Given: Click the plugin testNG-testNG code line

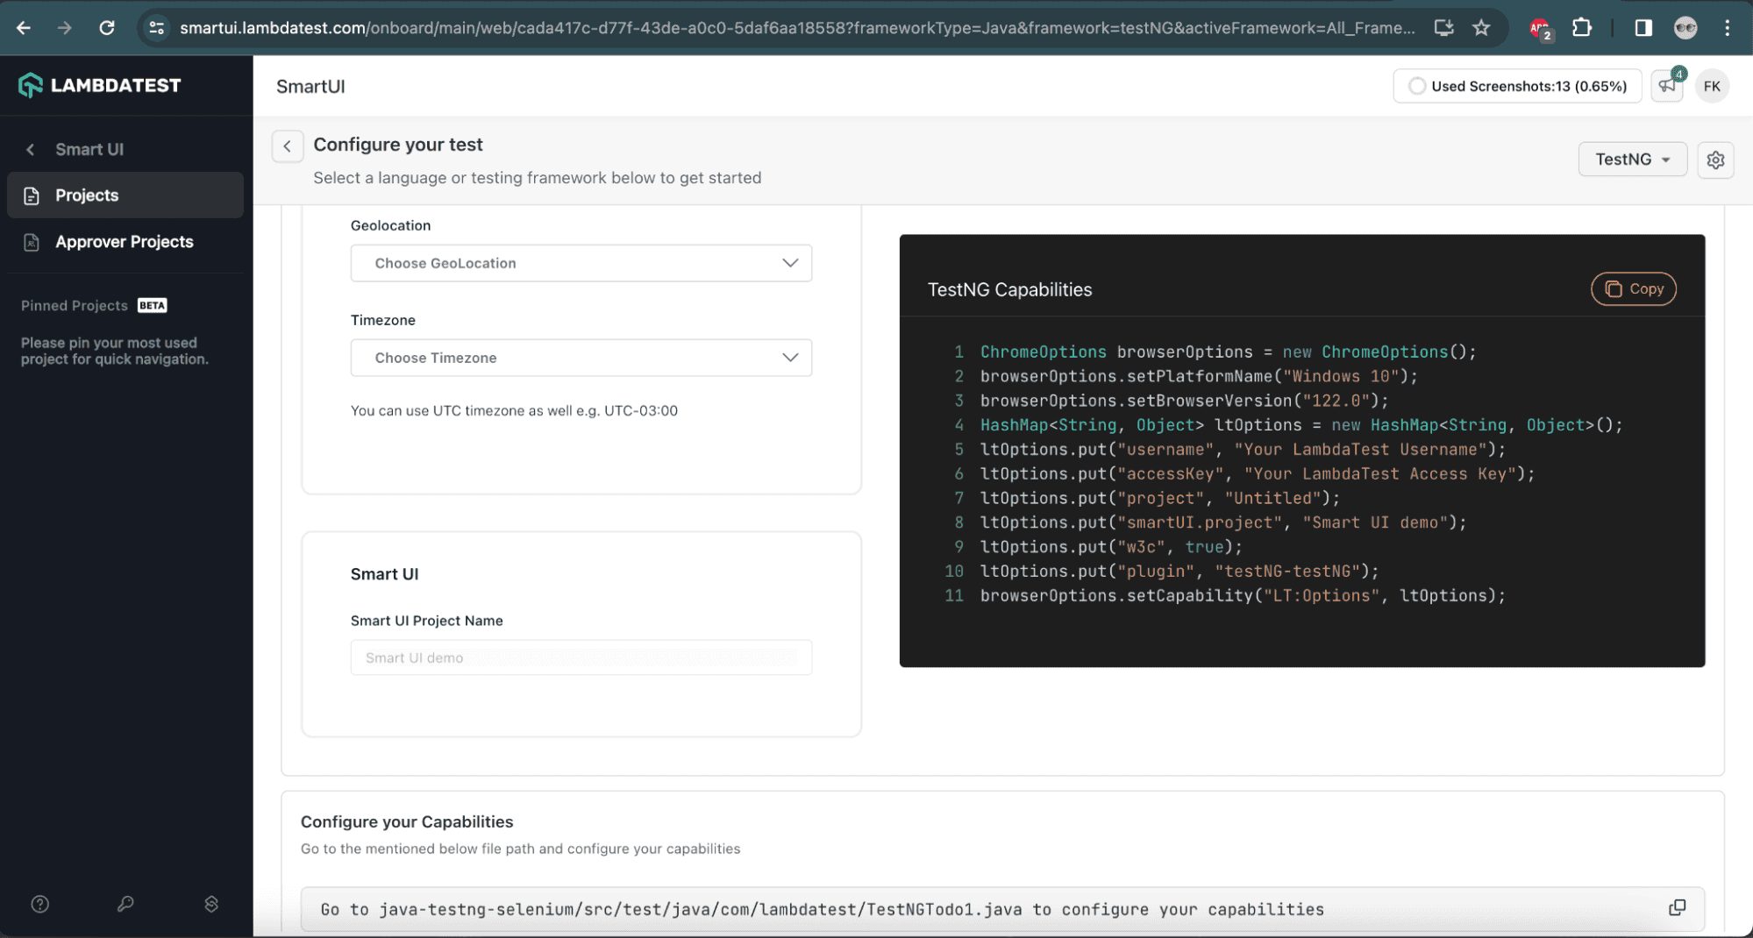Looking at the screenshot, I should [1179, 572].
